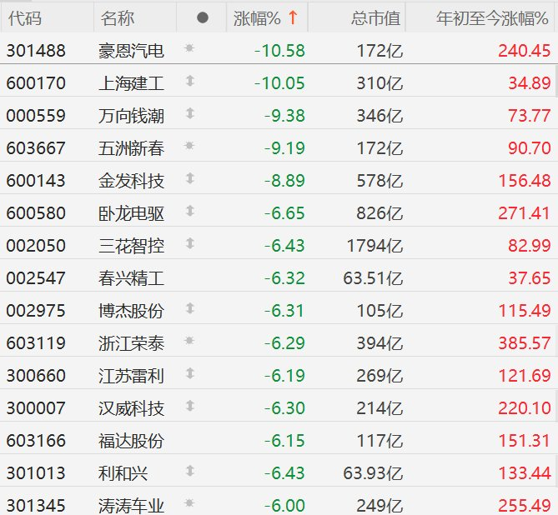Screen dimensions: 558x515
Task: Select stock code 603166
Action: [x=36, y=441]
